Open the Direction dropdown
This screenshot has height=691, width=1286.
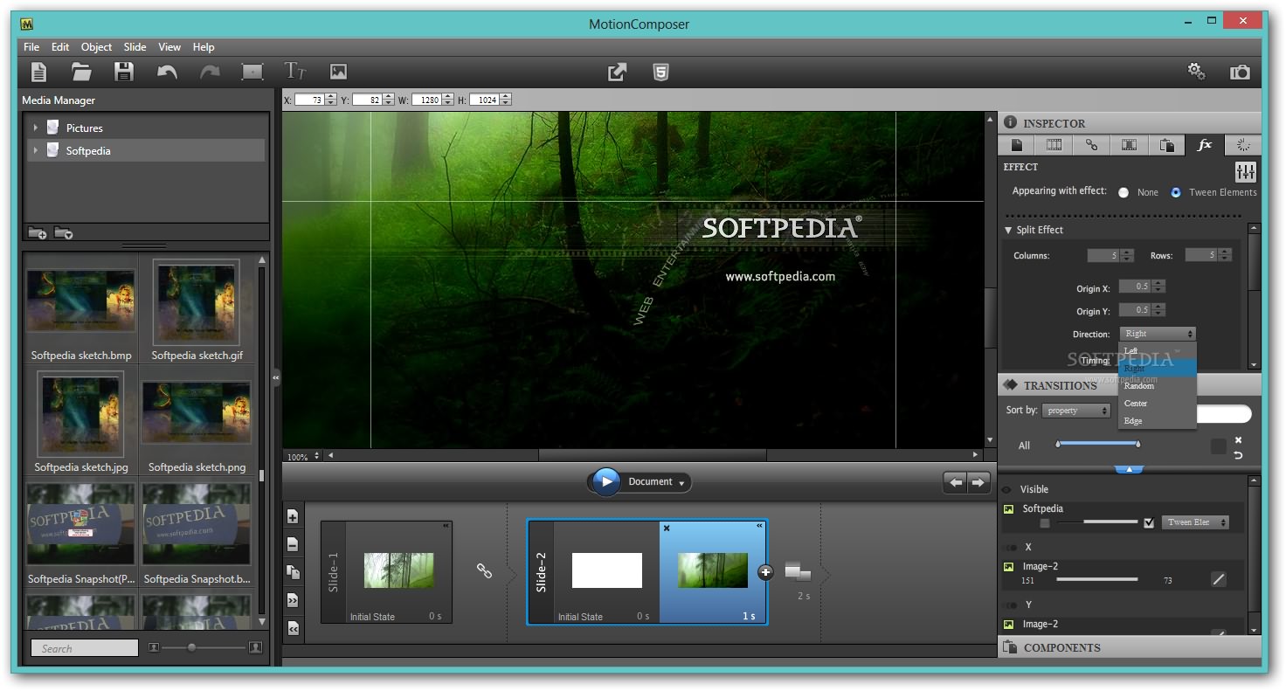coord(1157,334)
